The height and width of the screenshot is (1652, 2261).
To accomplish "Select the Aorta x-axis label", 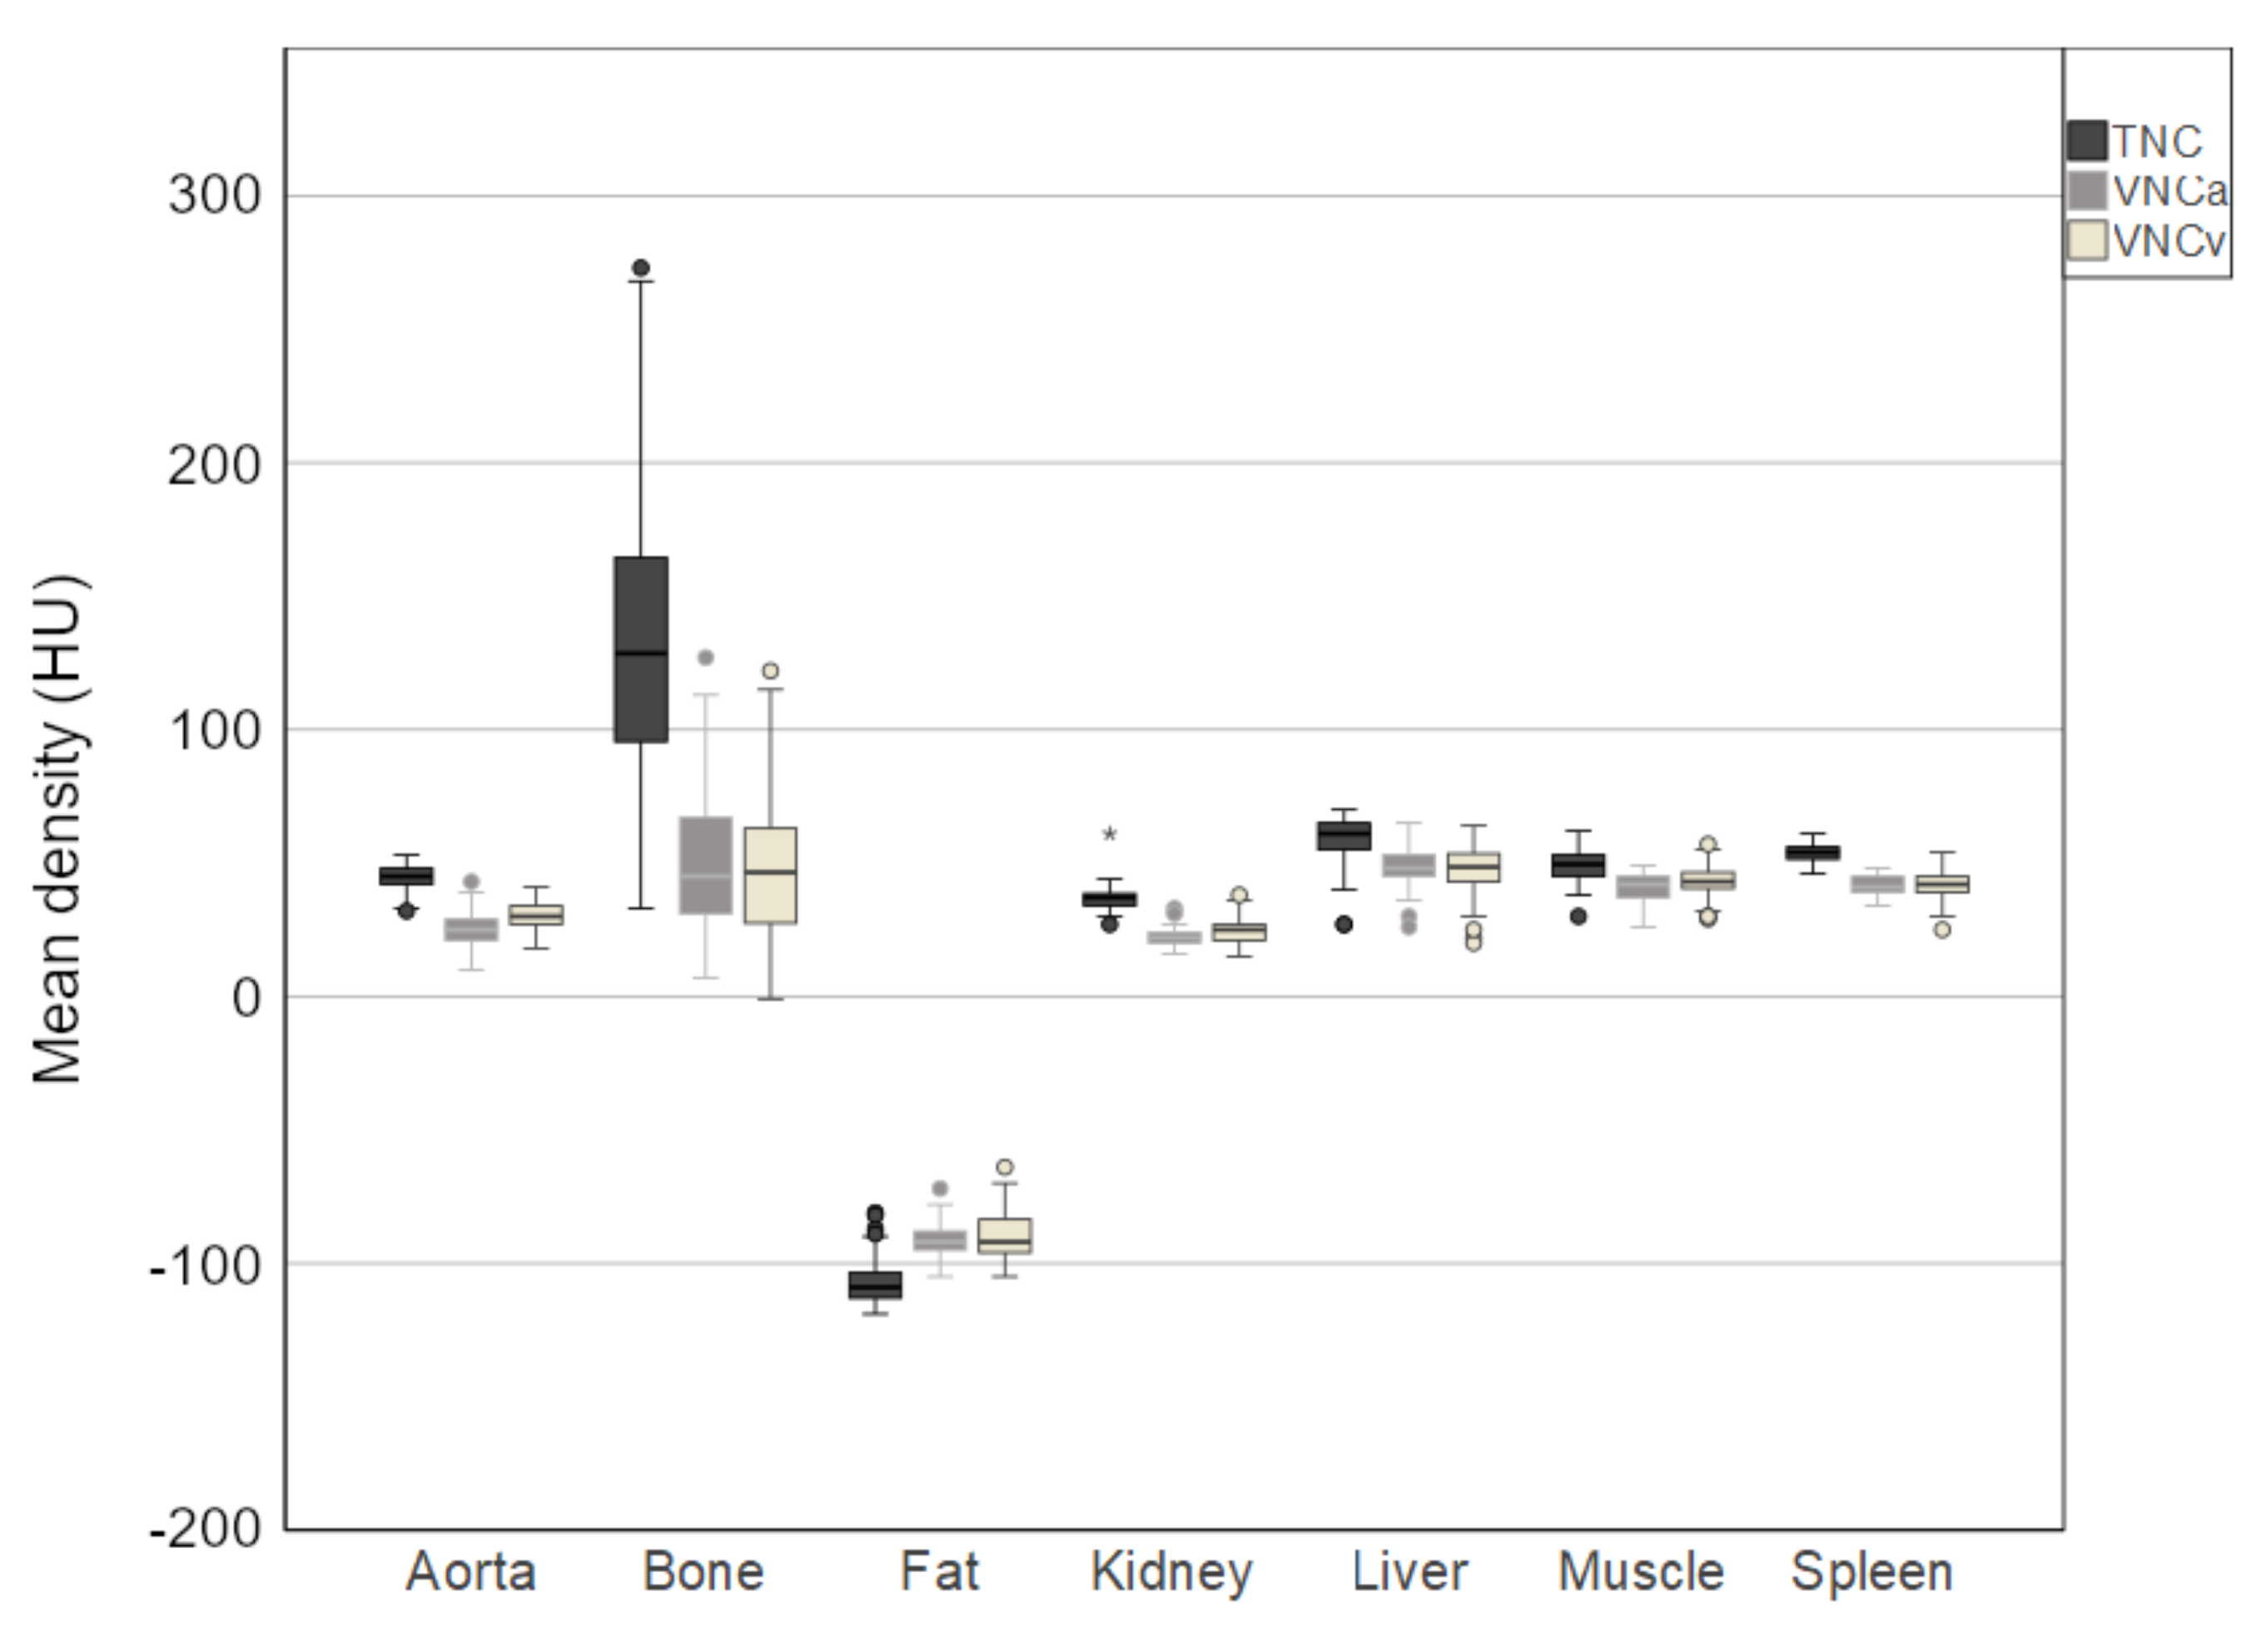I will pyautogui.click(x=471, y=1572).
